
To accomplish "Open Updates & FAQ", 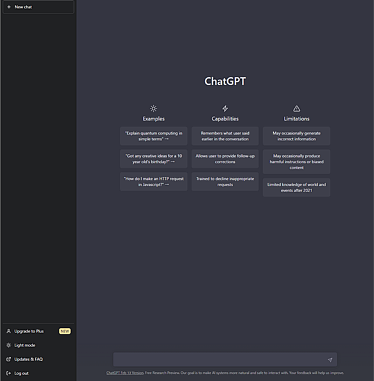I will [x=38, y=359].
